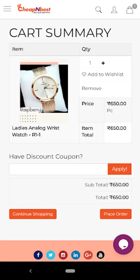This screenshot has height=280, width=140.
Task: Open the YouTube footer icon
Action: click(100, 255)
